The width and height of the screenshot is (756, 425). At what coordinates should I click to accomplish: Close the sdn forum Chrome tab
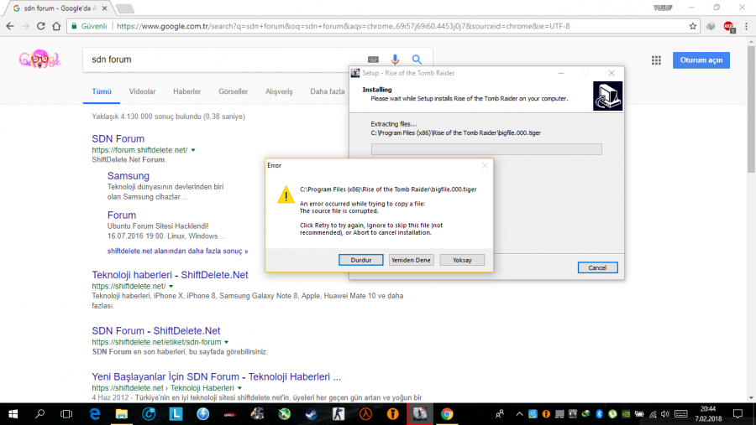[x=105, y=8]
